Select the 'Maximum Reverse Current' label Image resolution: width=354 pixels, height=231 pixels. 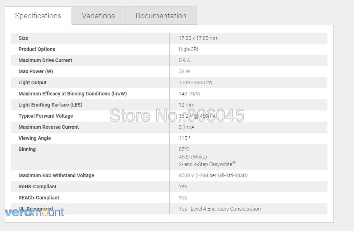pos(49,127)
